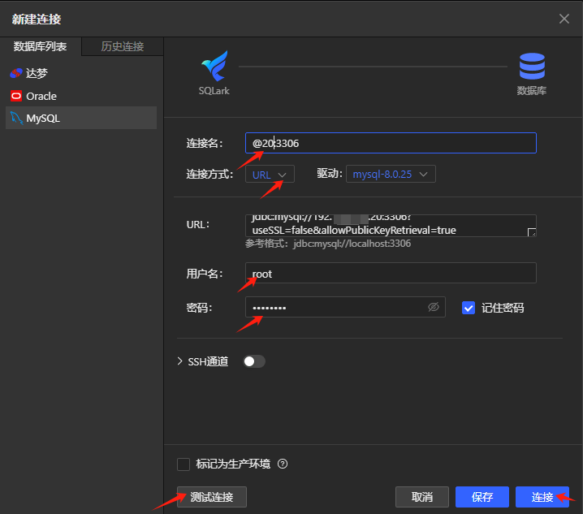Close the 新建连接 dialog
This screenshot has width=583, height=514.
click(x=564, y=19)
